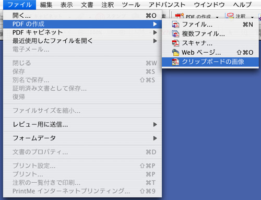
Task: Click the クリップボードの画像 icon
Action: pyautogui.click(x=175, y=62)
